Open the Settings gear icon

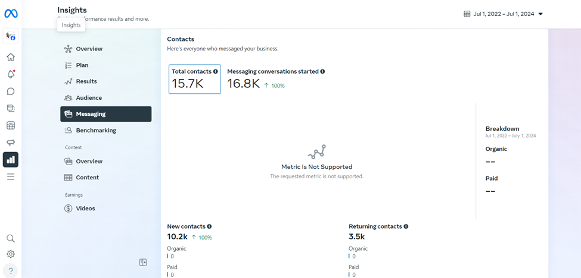pyautogui.click(x=11, y=254)
